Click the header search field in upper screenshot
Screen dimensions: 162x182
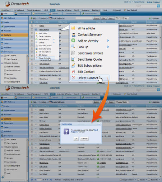click(x=146, y=6)
